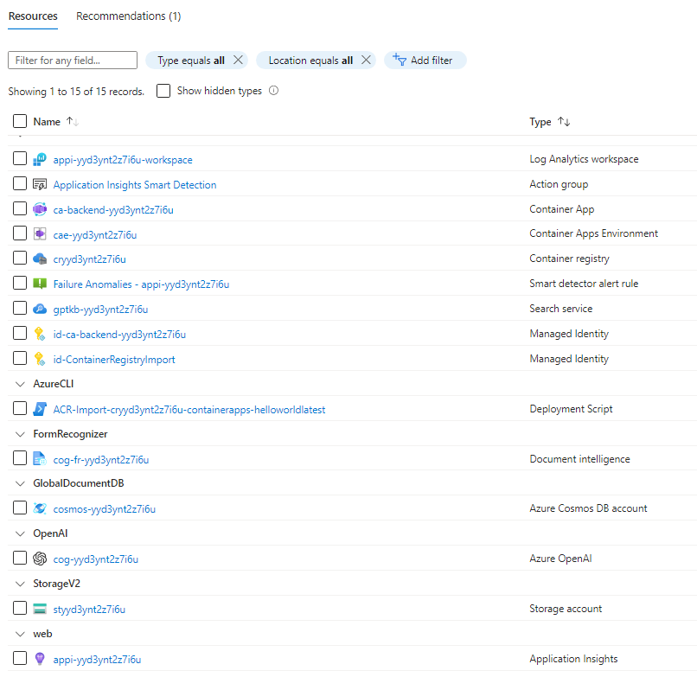Image resolution: width=697 pixels, height=677 pixels.
Task: Open the ACR-Import deployment script link
Action: (x=189, y=410)
